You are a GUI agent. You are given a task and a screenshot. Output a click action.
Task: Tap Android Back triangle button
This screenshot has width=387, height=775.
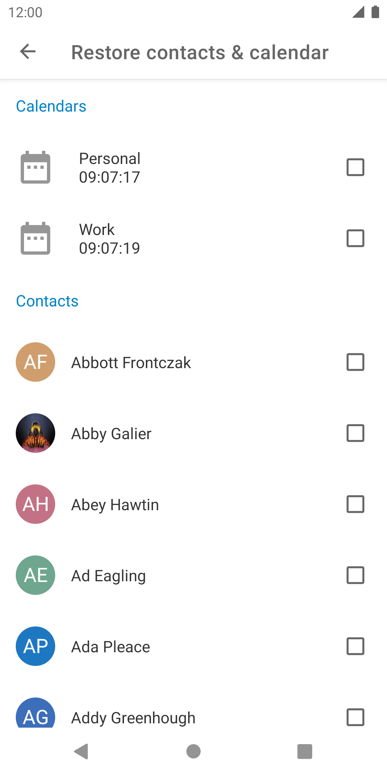click(x=81, y=751)
